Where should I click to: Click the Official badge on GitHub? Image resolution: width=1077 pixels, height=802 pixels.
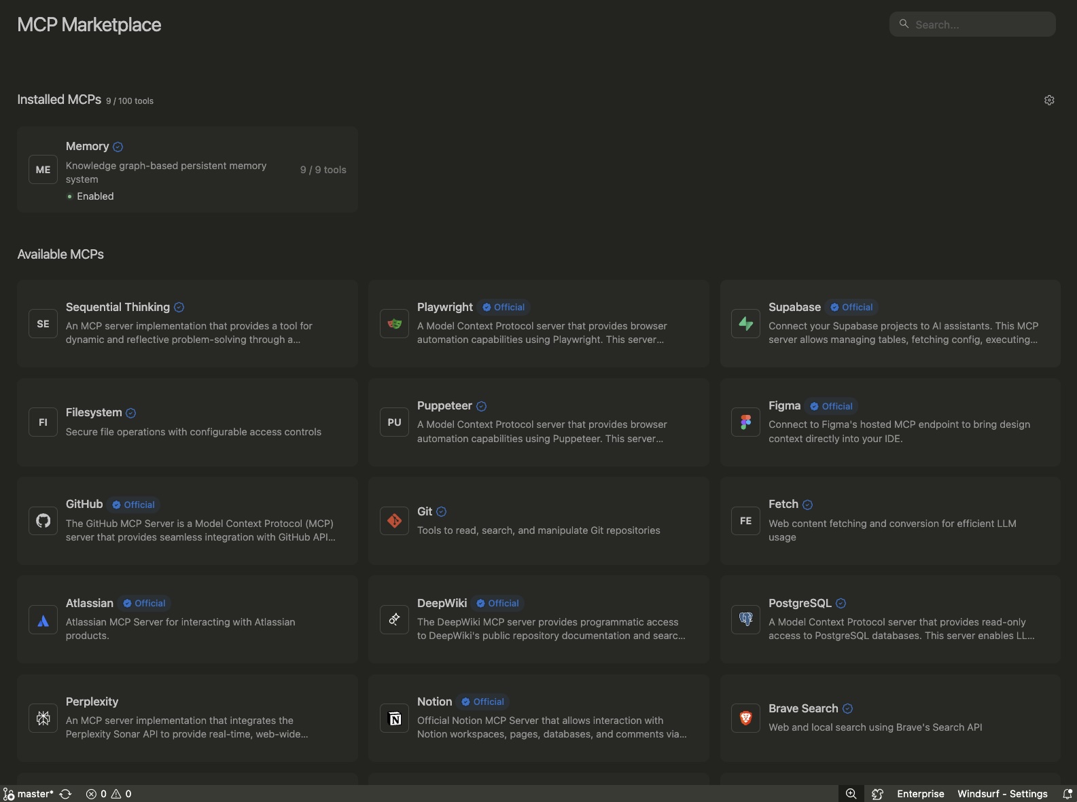tap(133, 505)
